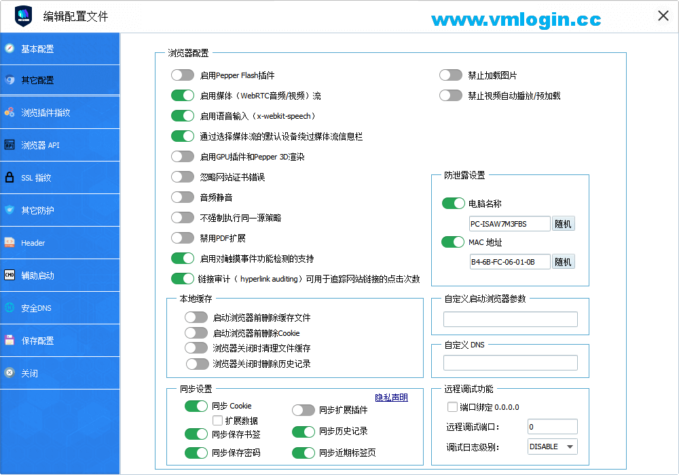
Task: Click the plugin icon beside 浏览插件指纹
Action: (x=10, y=113)
